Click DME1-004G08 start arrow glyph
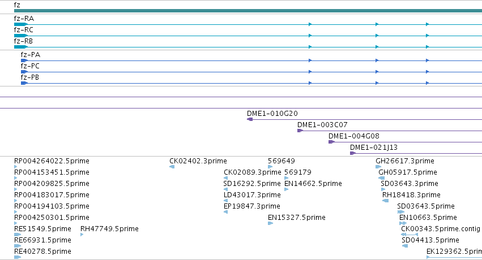The image size is (482, 260). point(332,142)
